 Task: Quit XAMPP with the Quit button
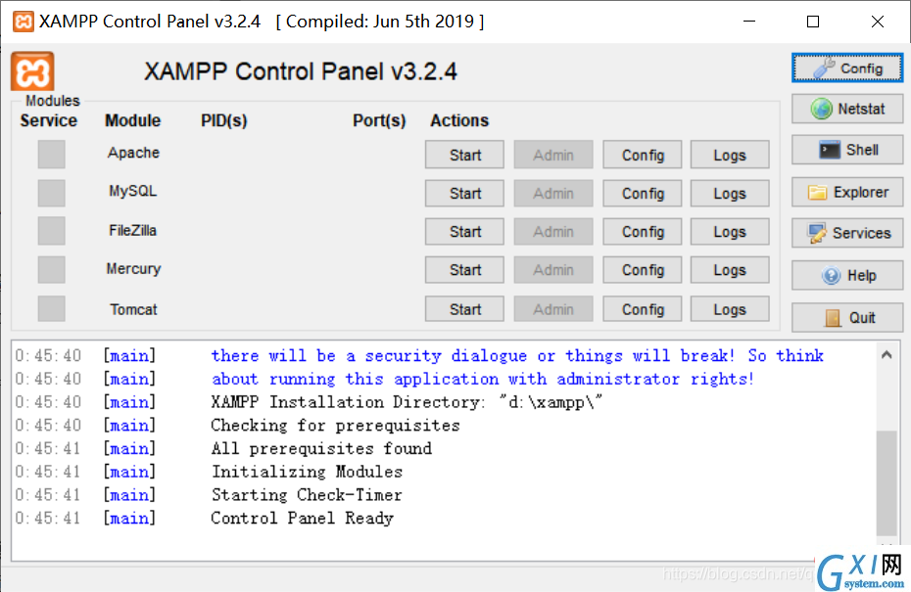point(847,317)
